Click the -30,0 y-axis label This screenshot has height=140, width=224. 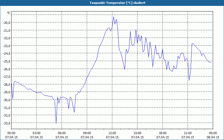7,100
